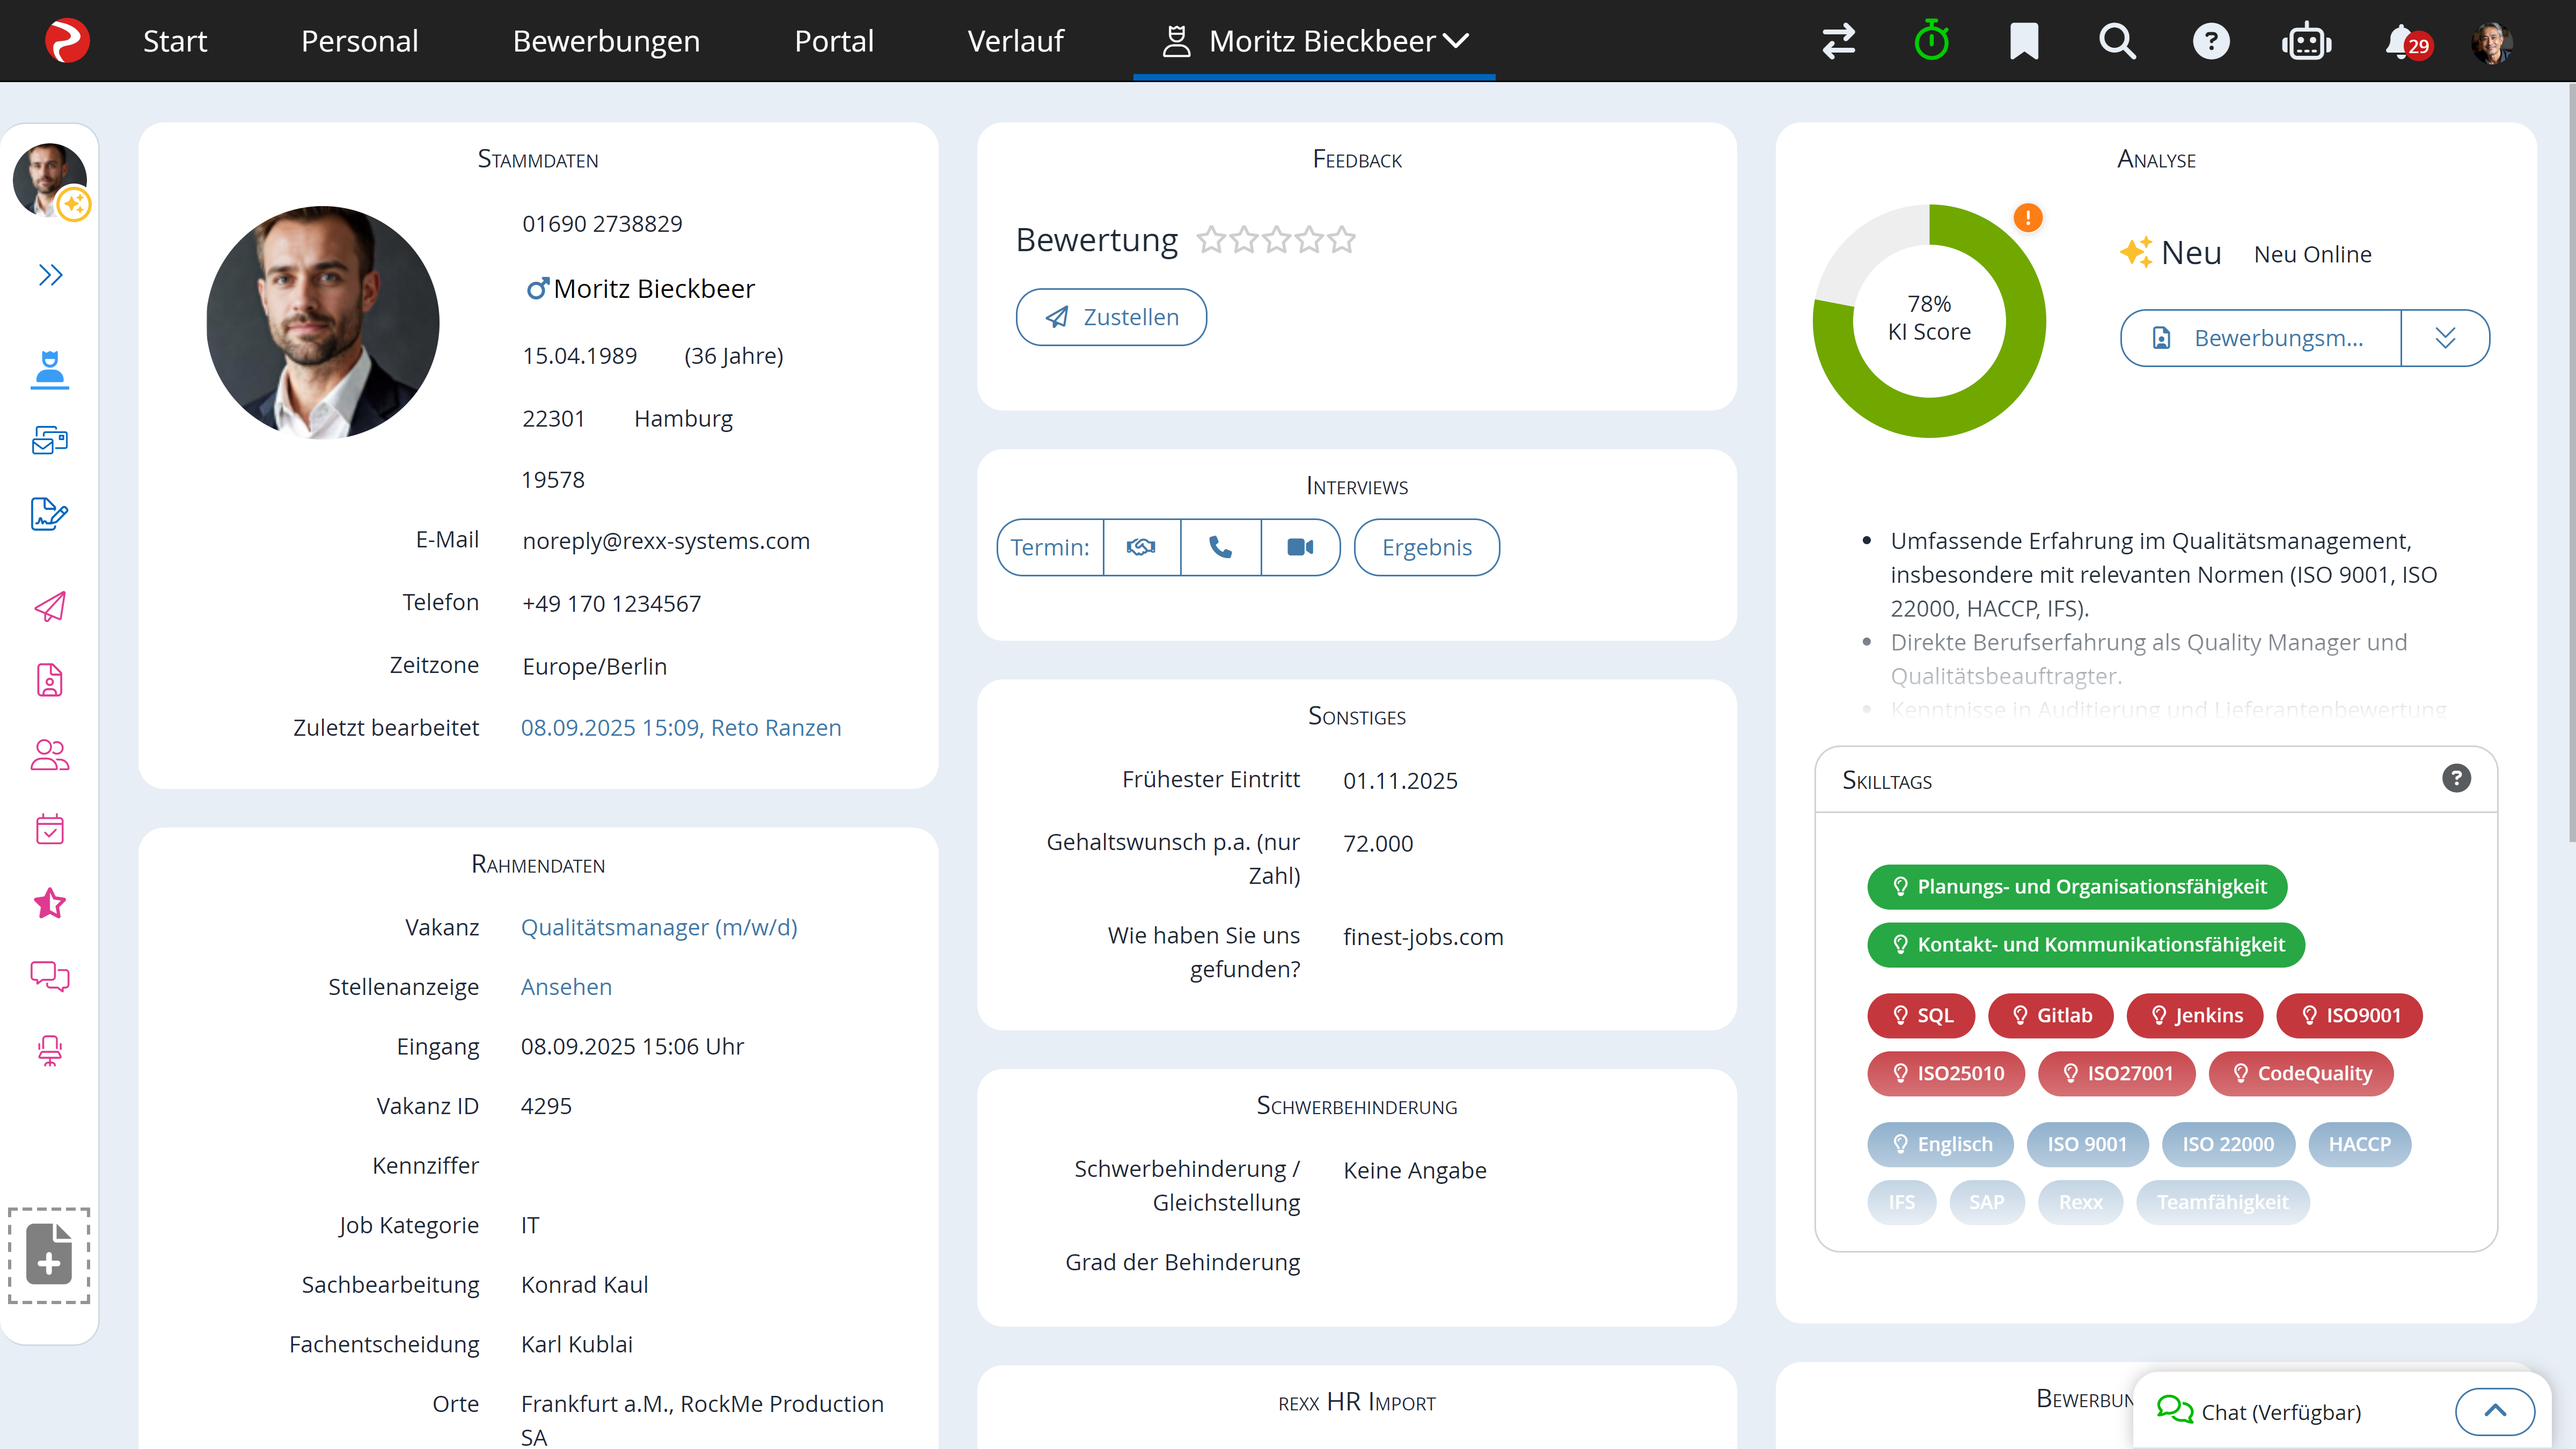Select the star favorites icon in the sidebar

[49, 903]
